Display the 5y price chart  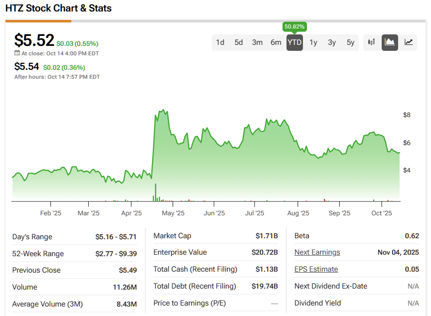pos(351,42)
